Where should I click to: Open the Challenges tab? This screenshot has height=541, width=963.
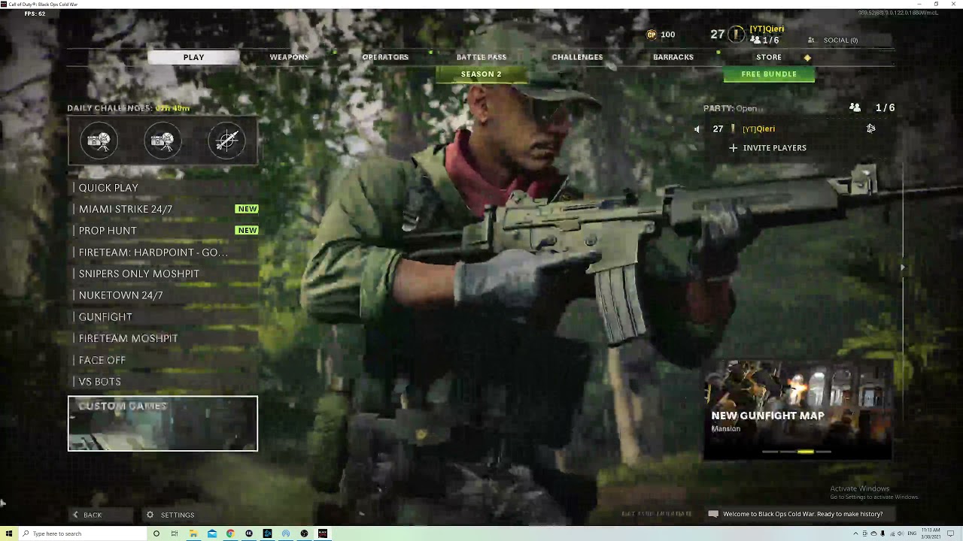point(577,57)
